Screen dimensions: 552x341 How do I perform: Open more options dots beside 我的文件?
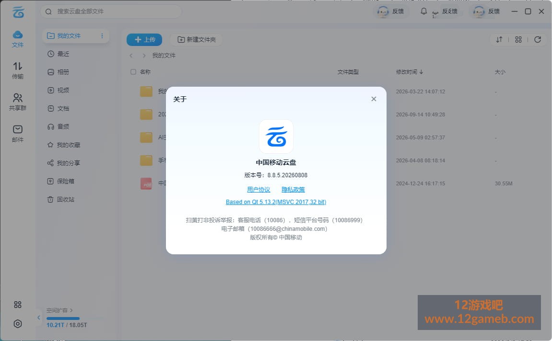(102, 36)
